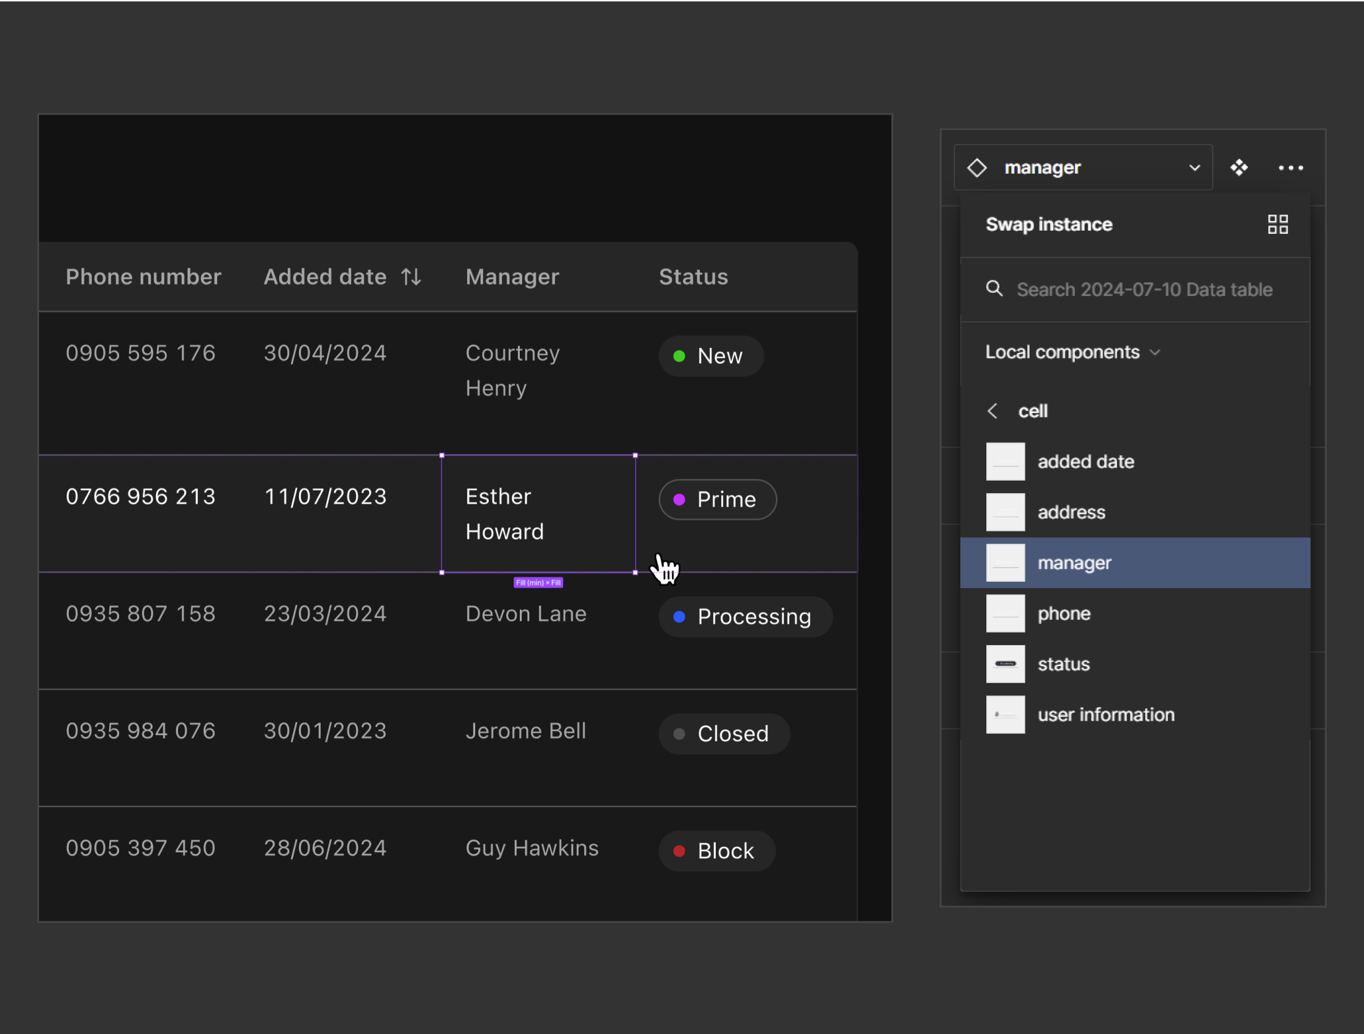Click the Closed status badge
Viewport: 1364px width, 1034px height.
coord(724,733)
